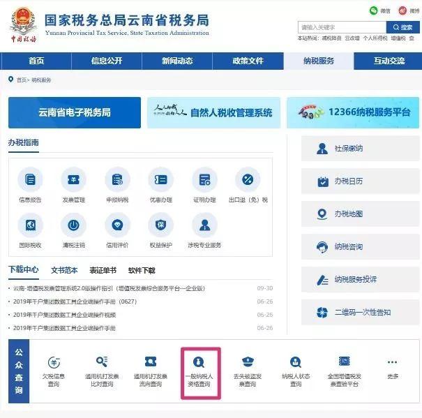
Task: Open the 发票管理 icon
Action: coord(73,179)
